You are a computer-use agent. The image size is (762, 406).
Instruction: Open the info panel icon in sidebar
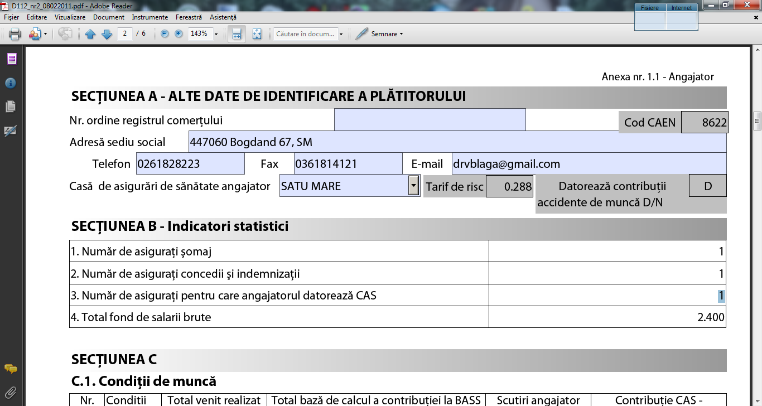[11, 83]
